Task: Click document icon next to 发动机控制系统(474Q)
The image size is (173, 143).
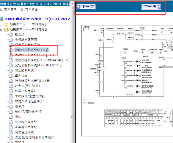Action: 11,50
